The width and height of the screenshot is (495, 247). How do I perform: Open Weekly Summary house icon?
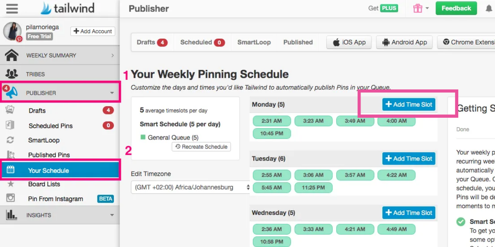[x=12, y=55]
